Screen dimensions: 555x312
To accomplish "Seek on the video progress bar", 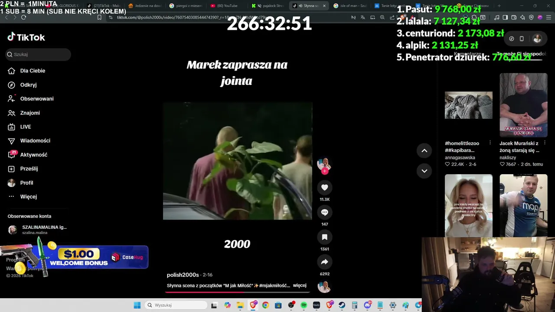I will pos(237,292).
